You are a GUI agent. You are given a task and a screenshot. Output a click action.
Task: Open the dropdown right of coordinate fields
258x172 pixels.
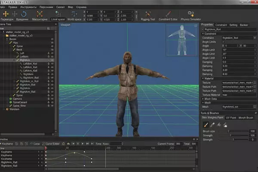[136, 12]
